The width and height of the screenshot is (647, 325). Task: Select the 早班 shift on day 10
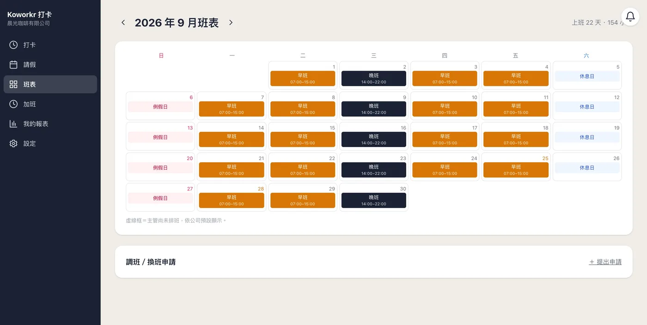pos(445,109)
